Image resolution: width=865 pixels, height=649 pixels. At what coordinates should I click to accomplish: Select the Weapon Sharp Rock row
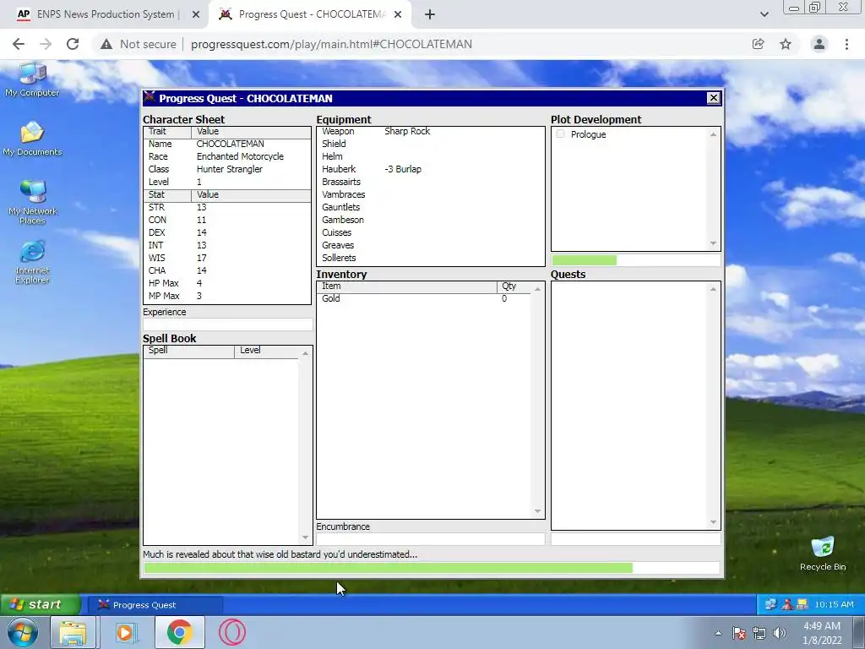430,131
